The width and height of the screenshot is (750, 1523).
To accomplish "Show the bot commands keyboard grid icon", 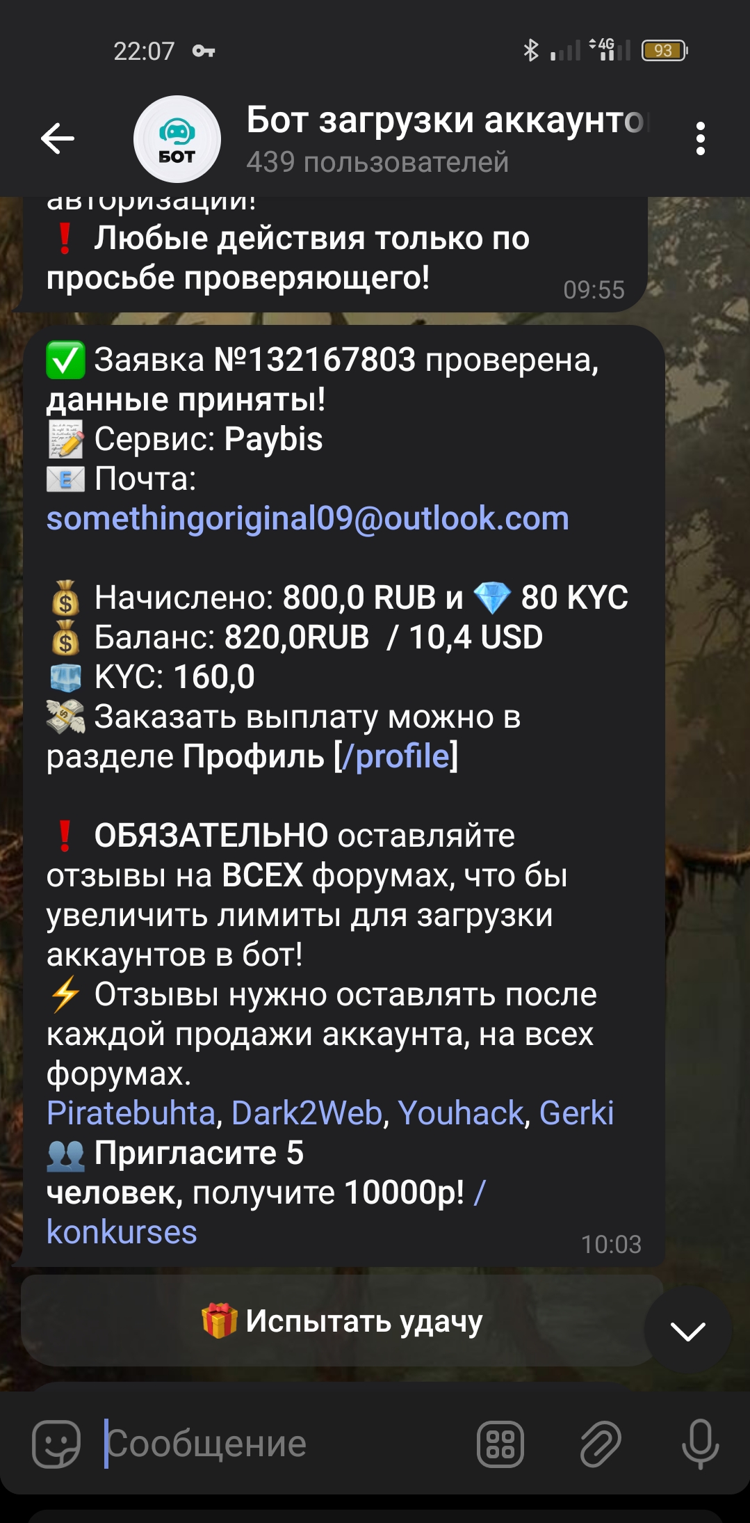I will (500, 1444).
